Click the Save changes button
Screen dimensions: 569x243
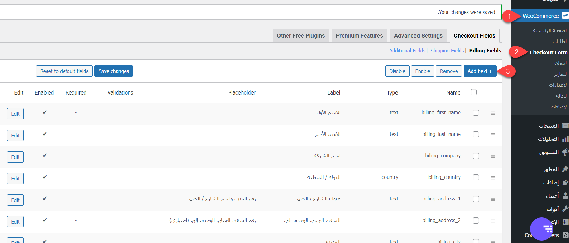click(113, 71)
